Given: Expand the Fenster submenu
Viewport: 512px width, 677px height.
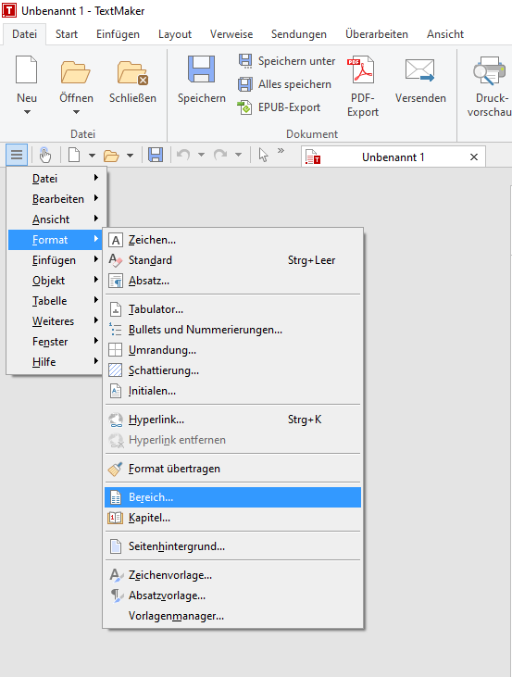Looking at the screenshot, I should [x=56, y=342].
